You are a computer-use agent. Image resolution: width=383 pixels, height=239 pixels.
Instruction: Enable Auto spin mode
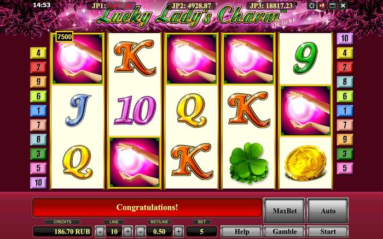[328, 211]
